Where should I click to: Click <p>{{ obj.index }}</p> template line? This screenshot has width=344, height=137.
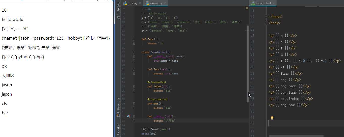click(x=291, y=99)
